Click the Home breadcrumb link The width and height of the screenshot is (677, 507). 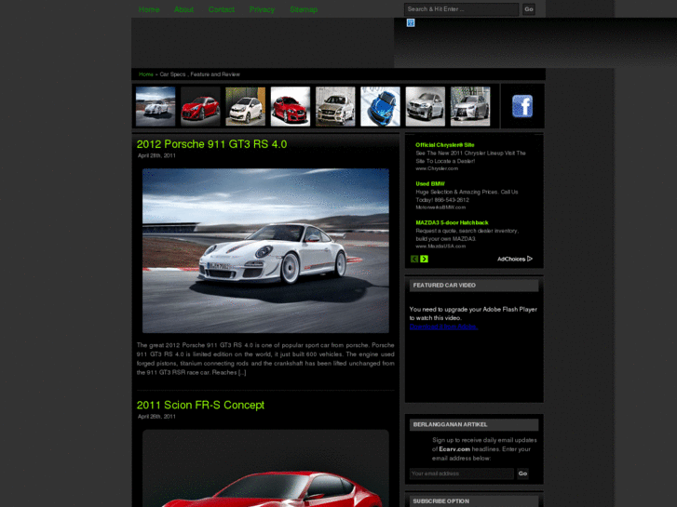tap(146, 74)
